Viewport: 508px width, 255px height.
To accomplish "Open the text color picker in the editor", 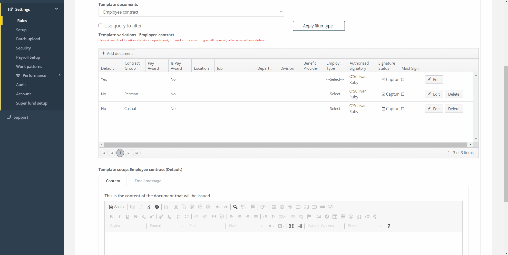I will coord(270,226).
